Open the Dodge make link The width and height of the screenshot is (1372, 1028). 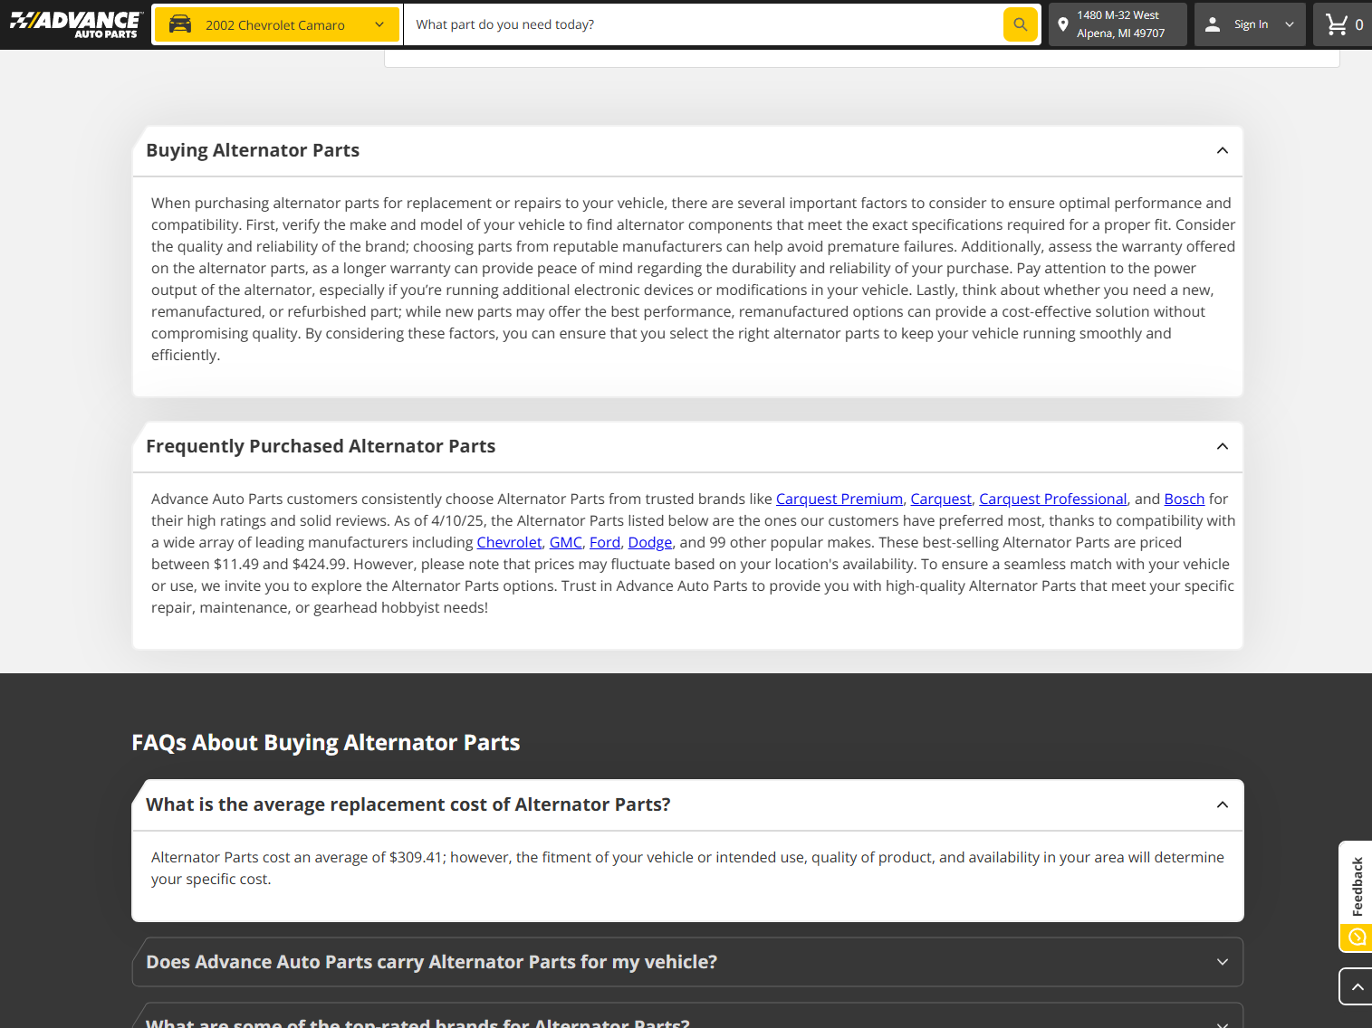pos(650,542)
